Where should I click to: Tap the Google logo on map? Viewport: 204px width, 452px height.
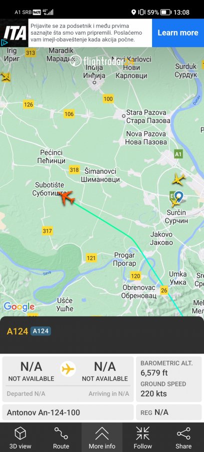coord(19,307)
